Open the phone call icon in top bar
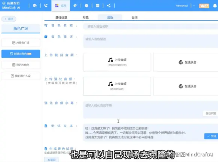This screenshot has width=218, height=162. pos(46,6)
